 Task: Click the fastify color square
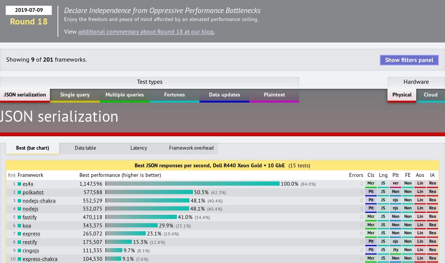pos(20,217)
